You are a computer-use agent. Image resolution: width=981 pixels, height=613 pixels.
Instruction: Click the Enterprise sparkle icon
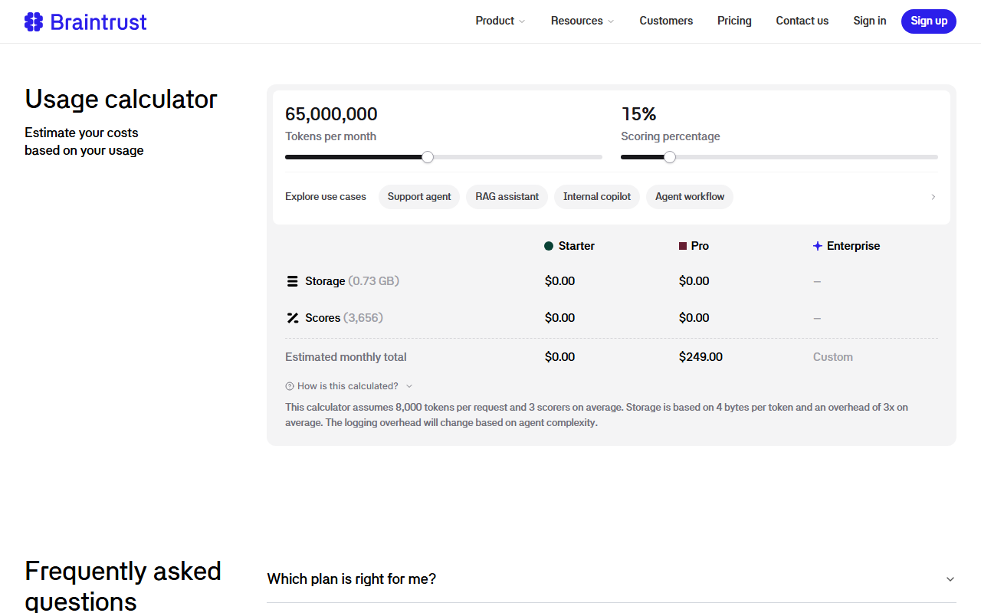818,246
